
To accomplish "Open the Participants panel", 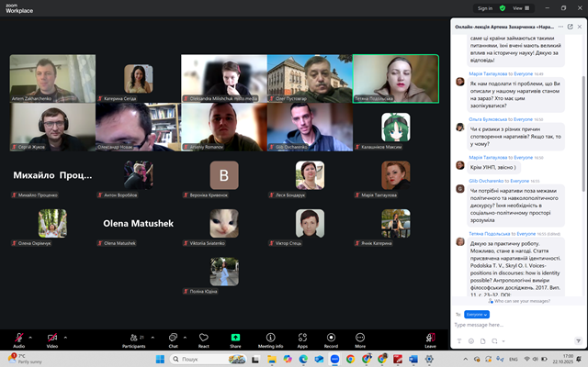I will 133,338.
